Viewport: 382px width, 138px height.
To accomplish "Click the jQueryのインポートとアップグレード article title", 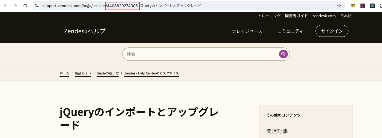I will (x=139, y=118).
